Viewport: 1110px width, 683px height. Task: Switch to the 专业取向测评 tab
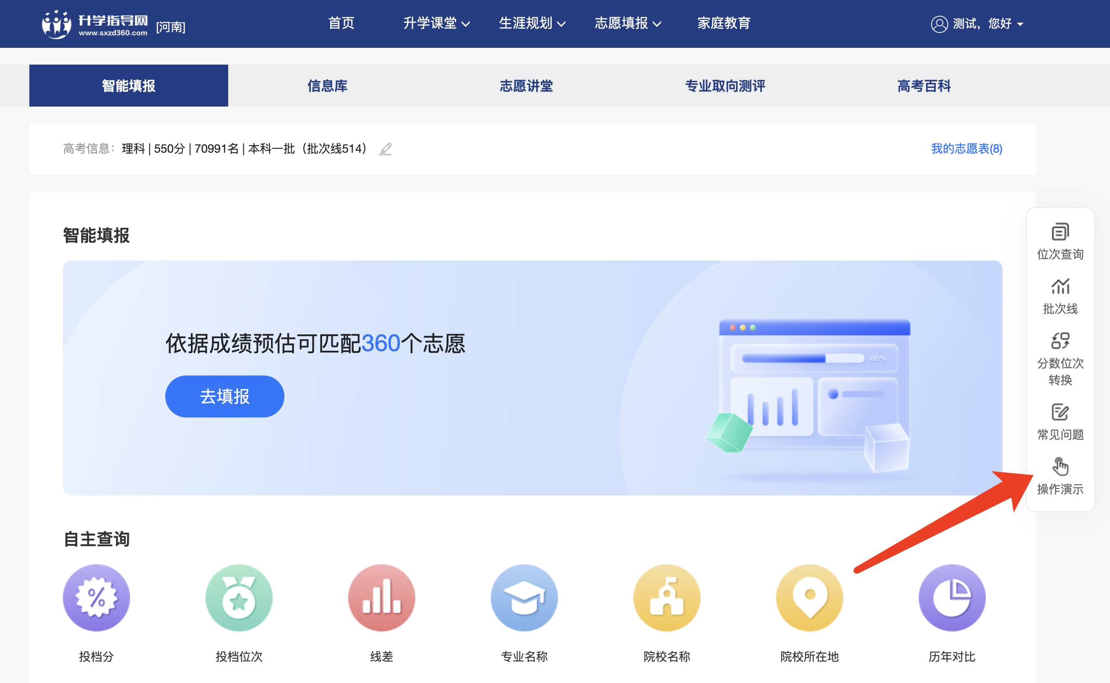click(725, 86)
